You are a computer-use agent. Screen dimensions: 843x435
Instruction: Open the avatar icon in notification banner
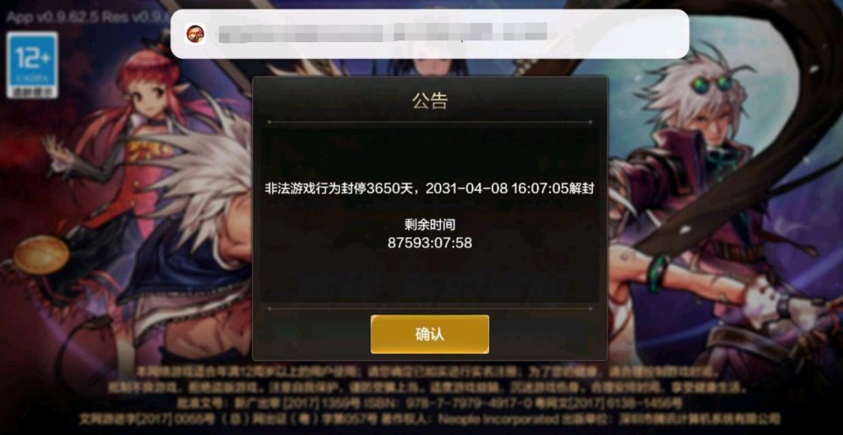(195, 34)
